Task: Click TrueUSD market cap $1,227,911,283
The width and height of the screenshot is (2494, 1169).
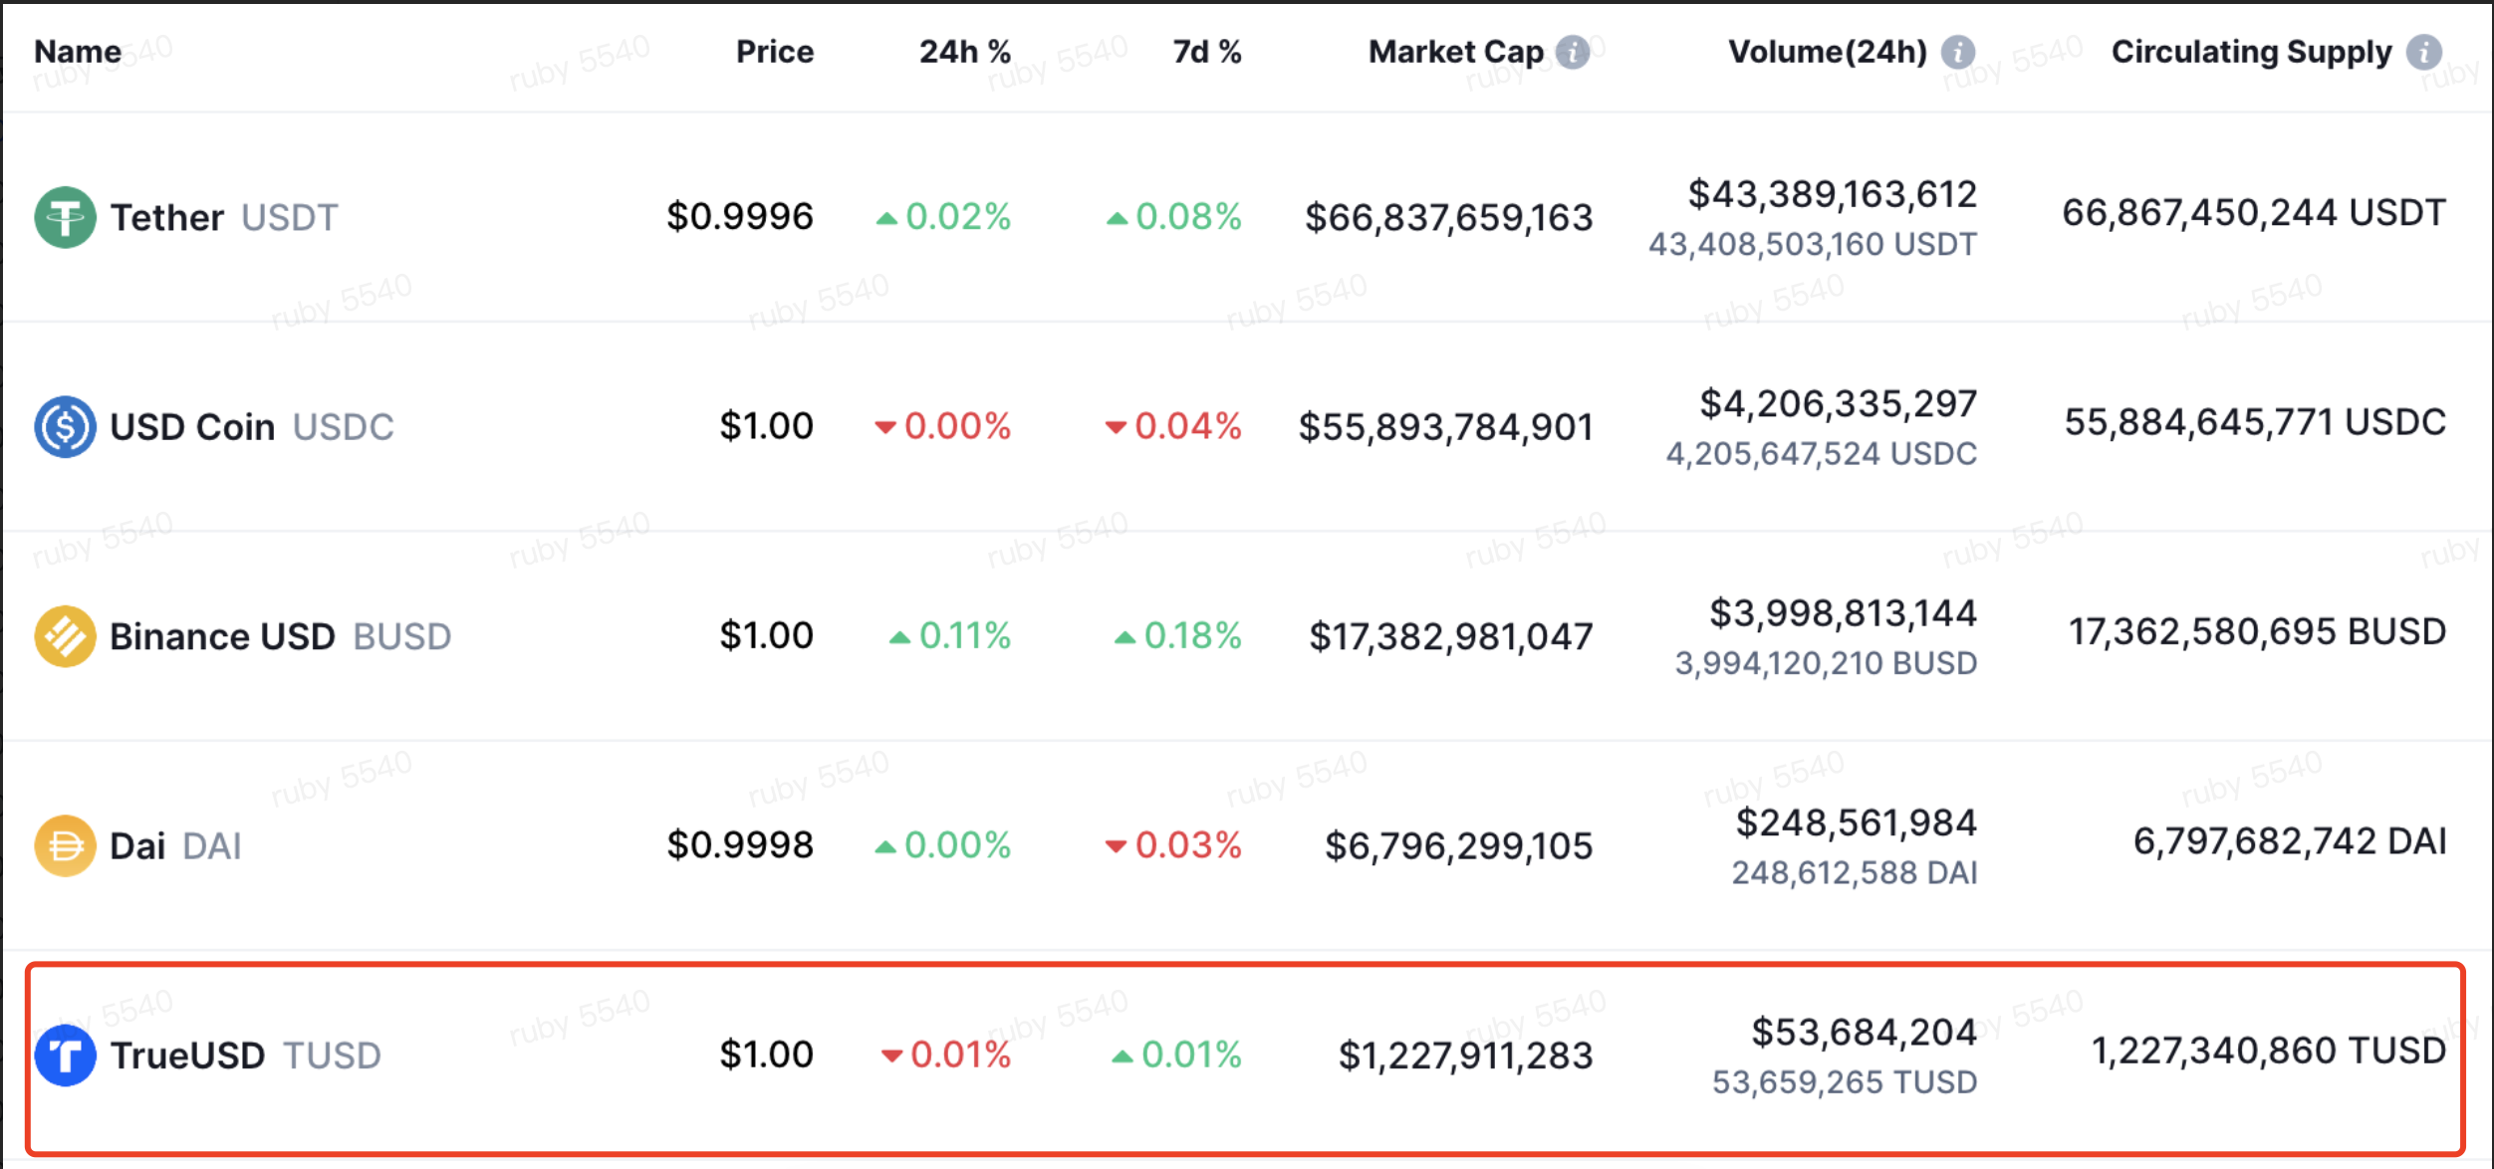Action: (x=1465, y=1055)
